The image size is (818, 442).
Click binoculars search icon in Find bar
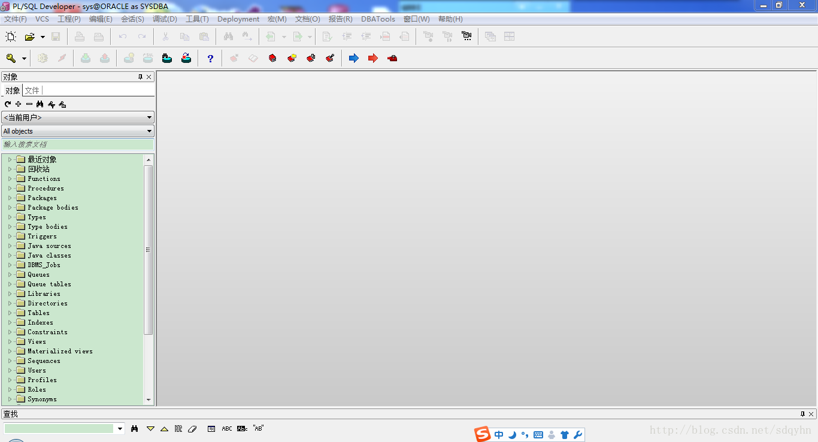click(x=135, y=428)
